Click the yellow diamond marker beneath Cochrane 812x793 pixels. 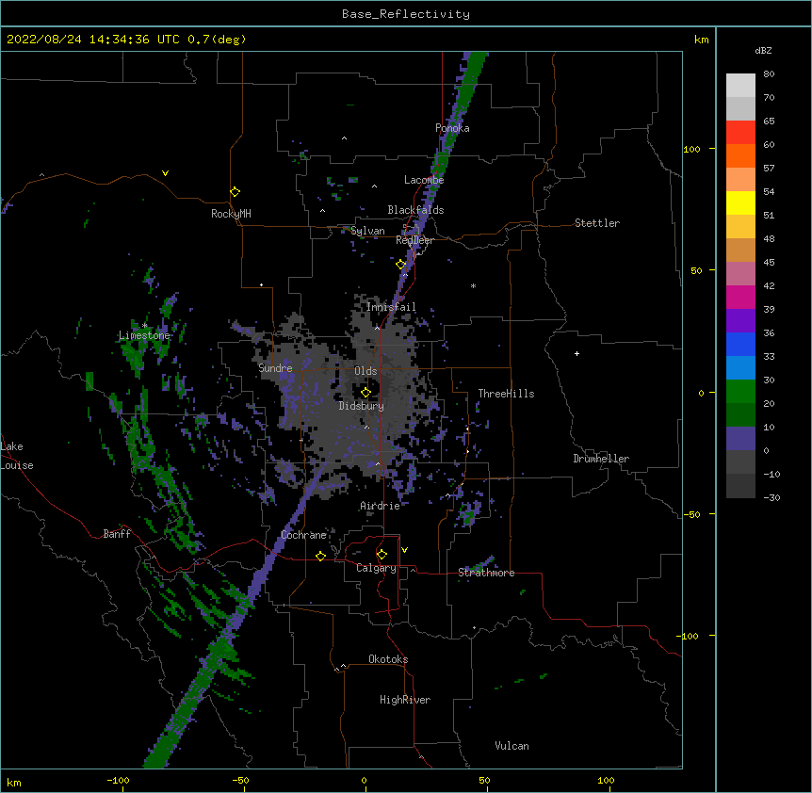[x=320, y=556]
